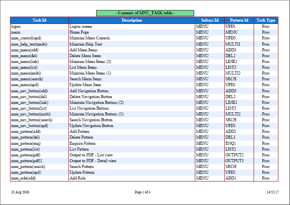Screen dimensions: 290x205
Task: Select the Task Id column header
Action: (x=39, y=20)
